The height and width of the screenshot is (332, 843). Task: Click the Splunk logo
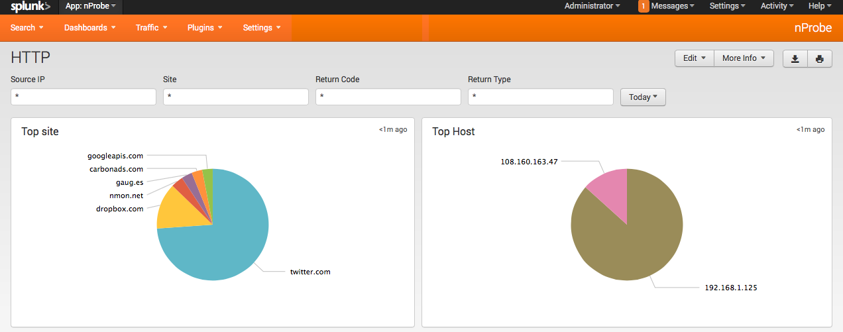(x=30, y=7)
